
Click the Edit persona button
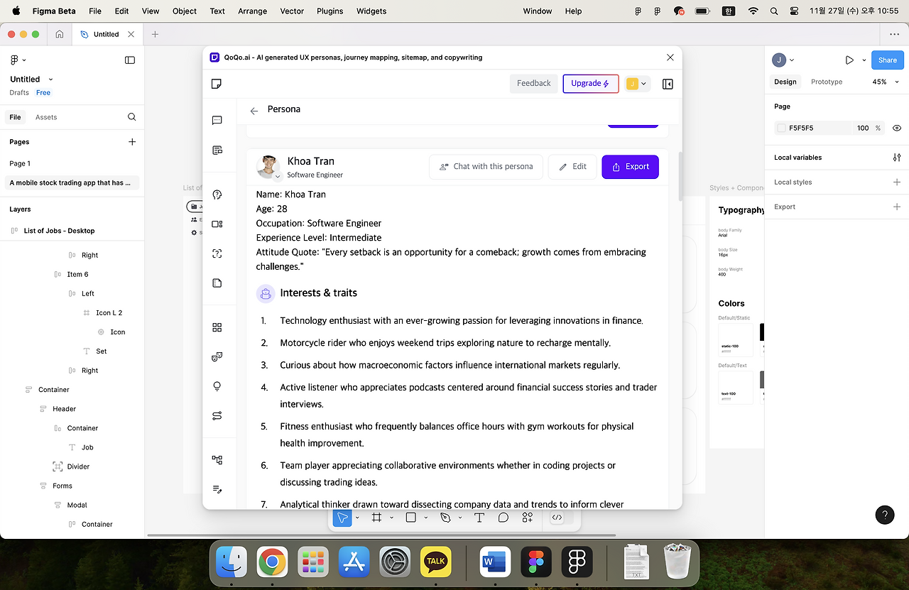tap(572, 167)
